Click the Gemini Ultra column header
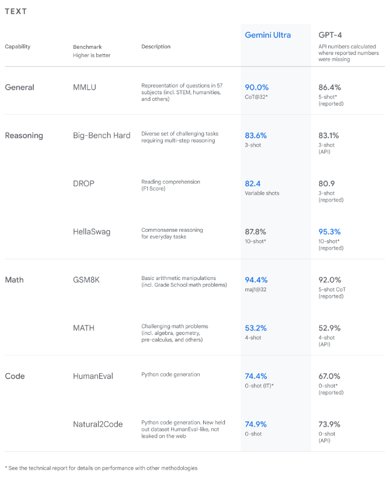 (267, 35)
